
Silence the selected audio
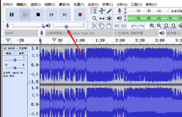(x=123, y=26)
